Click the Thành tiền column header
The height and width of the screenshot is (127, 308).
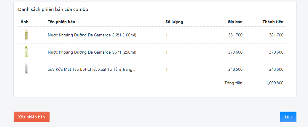click(273, 22)
